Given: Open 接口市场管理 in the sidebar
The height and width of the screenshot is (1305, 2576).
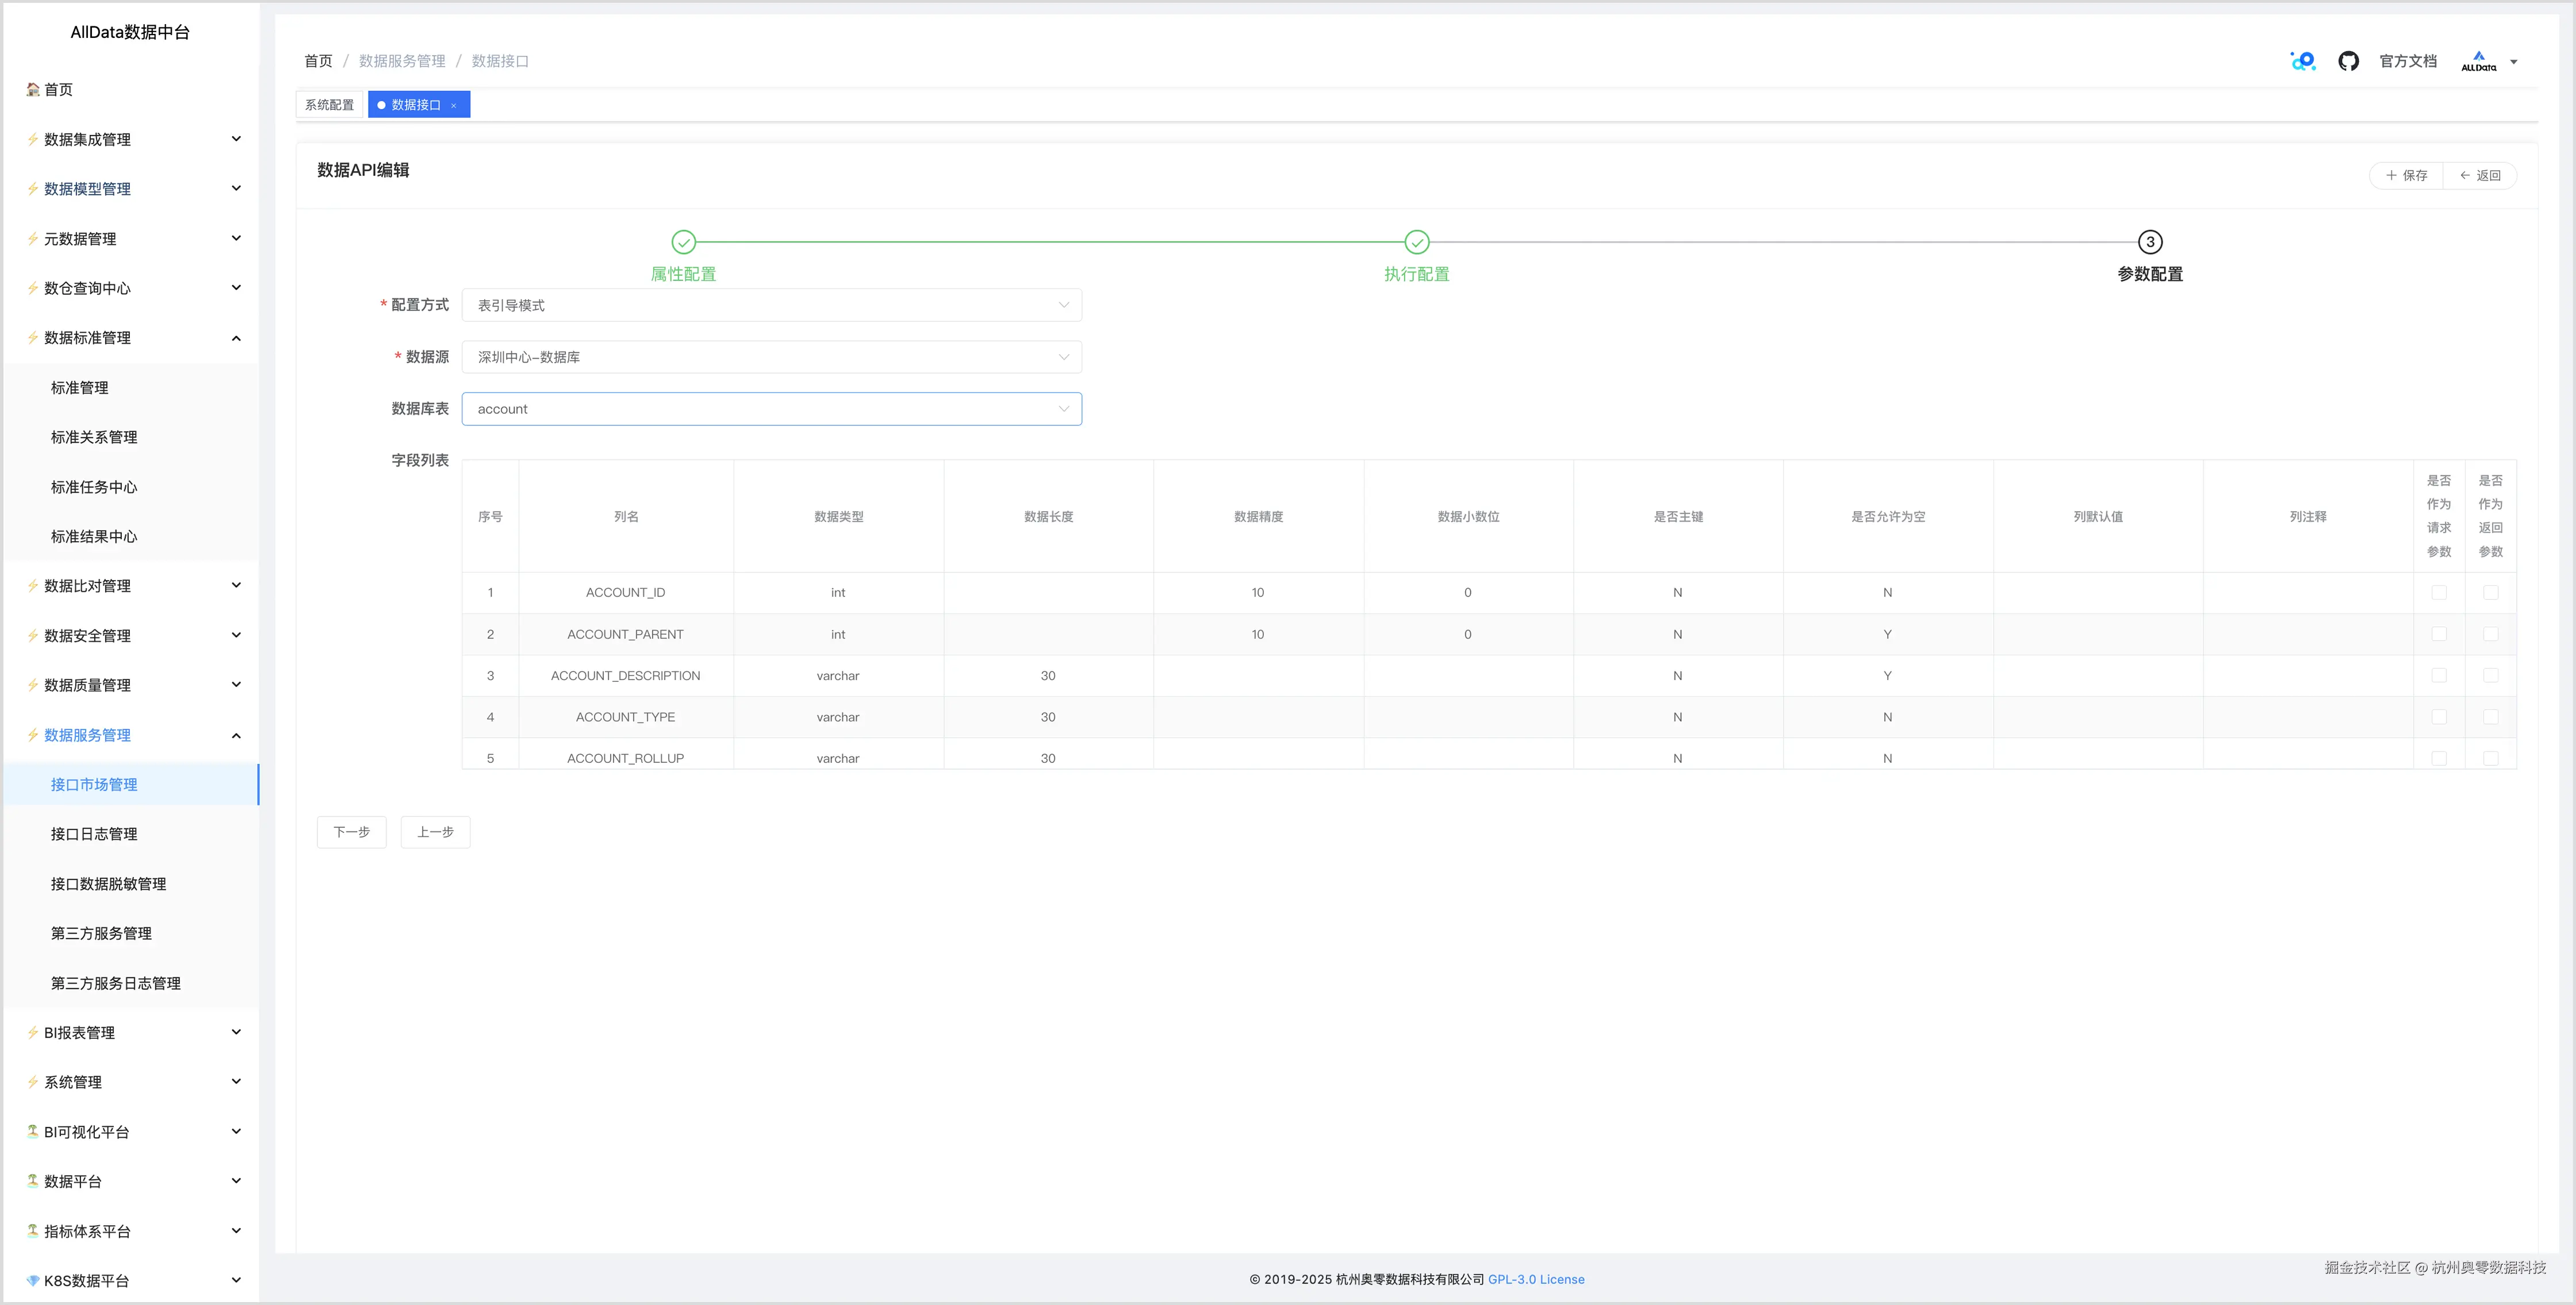Looking at the screenshot, I should (x=131, y=784).
